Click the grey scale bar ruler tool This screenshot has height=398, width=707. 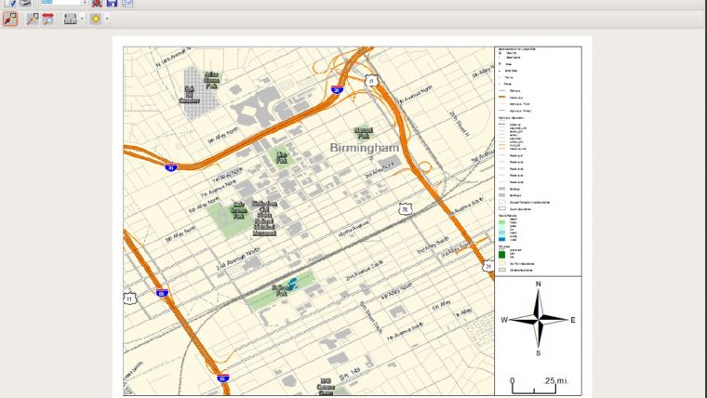(71, 19)
